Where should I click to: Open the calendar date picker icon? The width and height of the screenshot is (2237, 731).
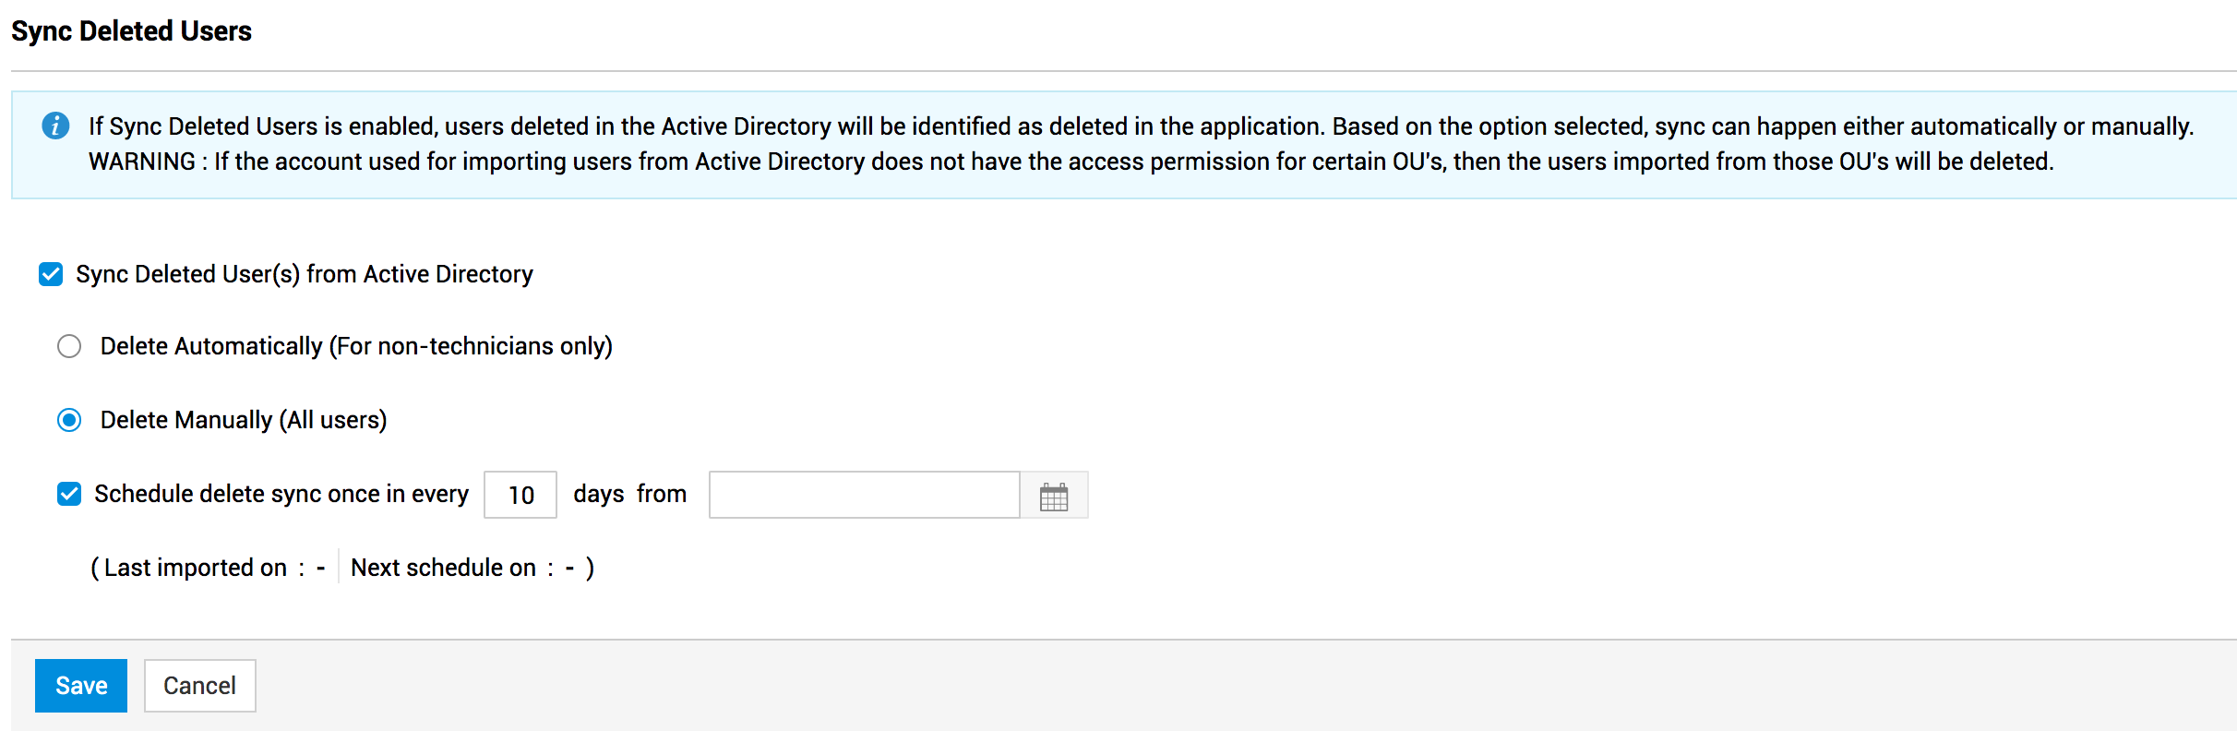1053,496
